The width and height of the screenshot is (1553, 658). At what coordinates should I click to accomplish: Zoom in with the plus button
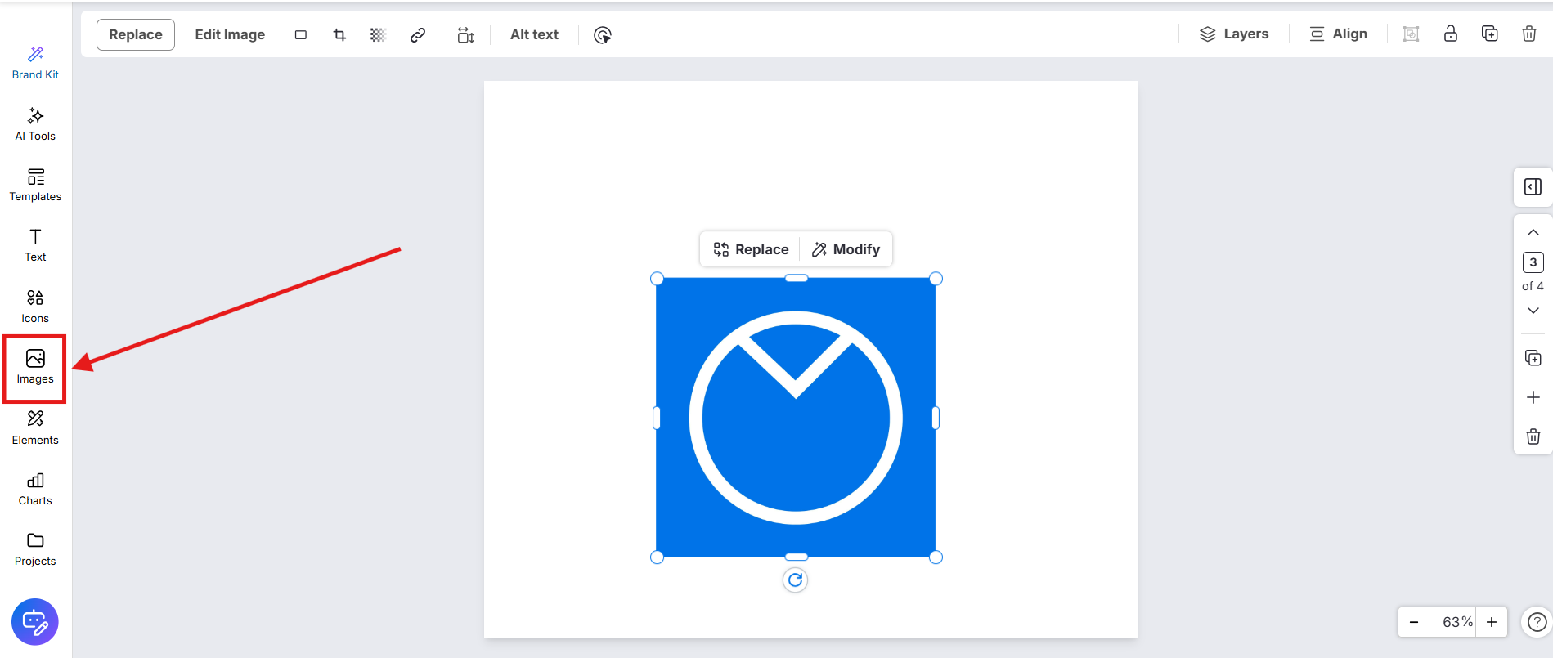[1492, 622]
